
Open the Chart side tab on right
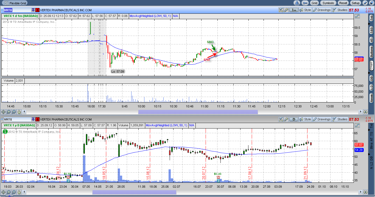tap(371, 65)
